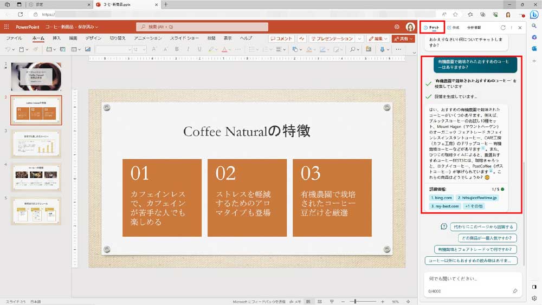
Task: Click the Comments button
Action: 281,38
